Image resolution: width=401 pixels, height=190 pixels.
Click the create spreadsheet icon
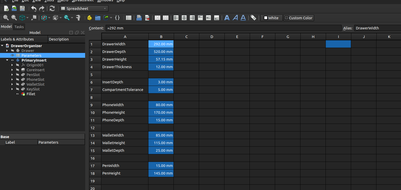pos(129,18)
